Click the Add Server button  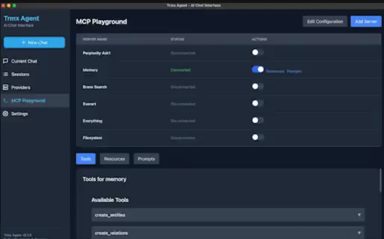(365, 21)
